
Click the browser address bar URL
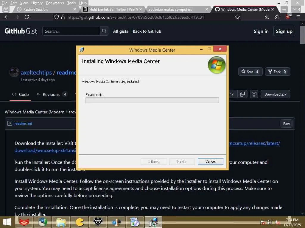click(x=136, y=17)
